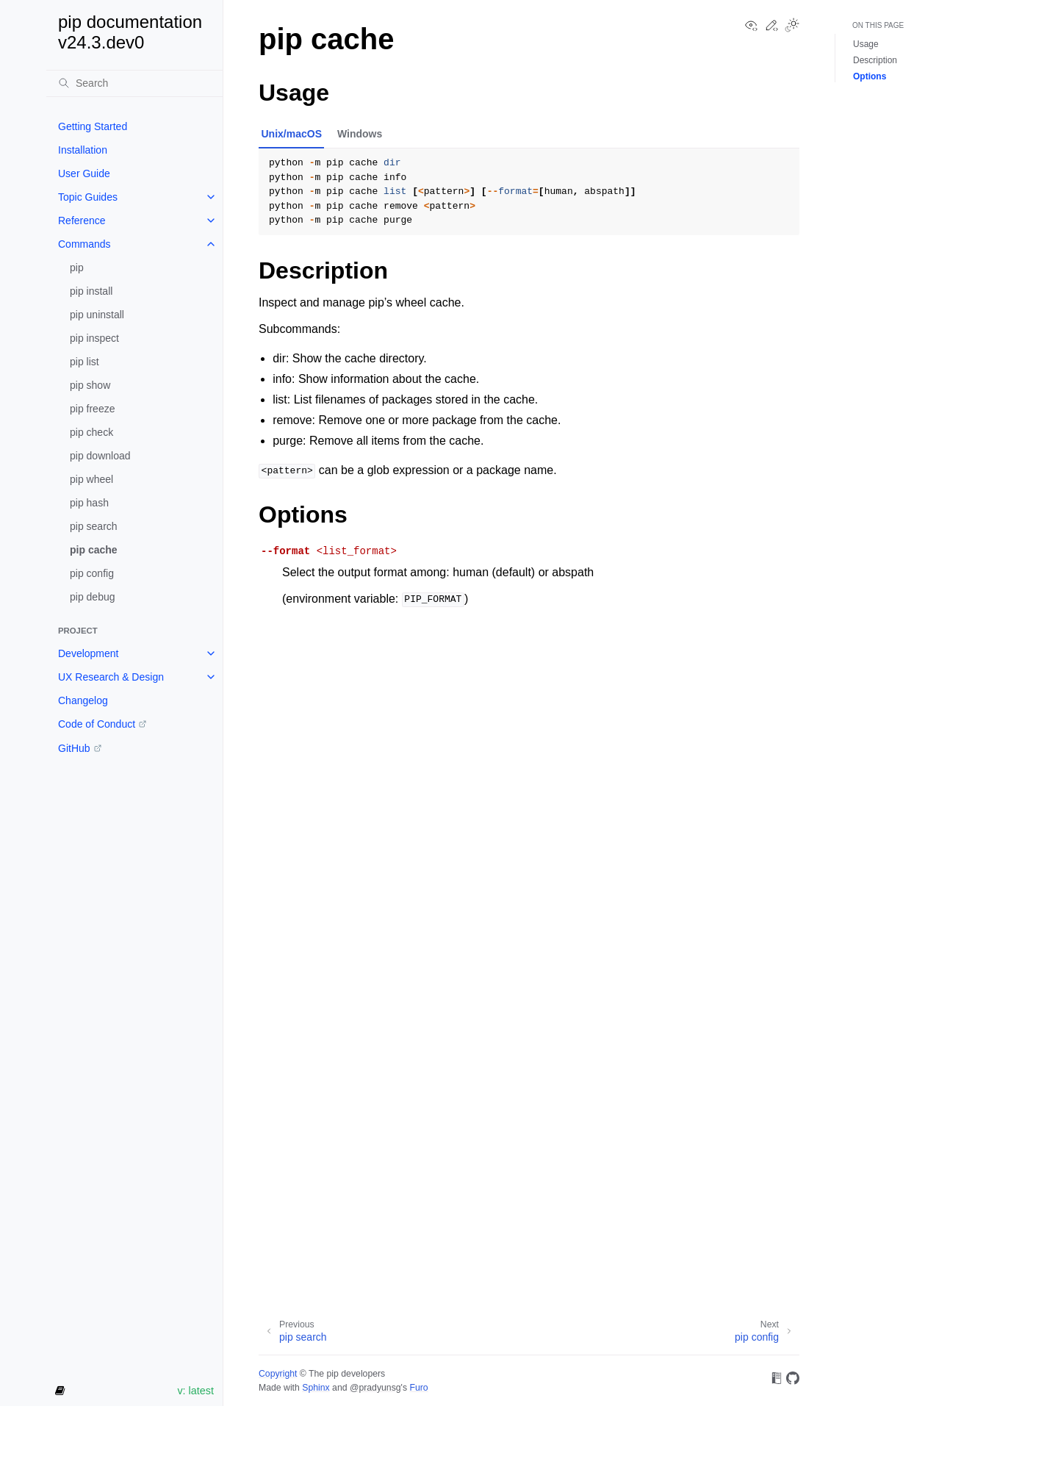The image size is (1058, 1470).
Task: Expand the Development section chevron
Action: click(211, 653)
